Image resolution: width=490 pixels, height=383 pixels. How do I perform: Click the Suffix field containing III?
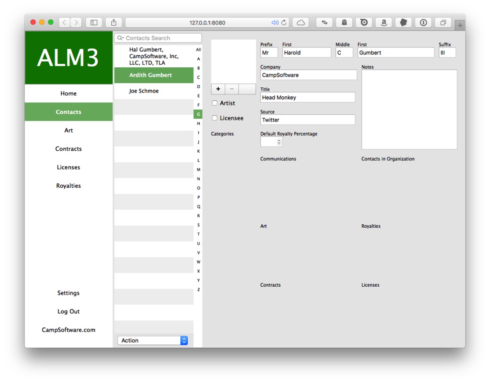[447, 52]
